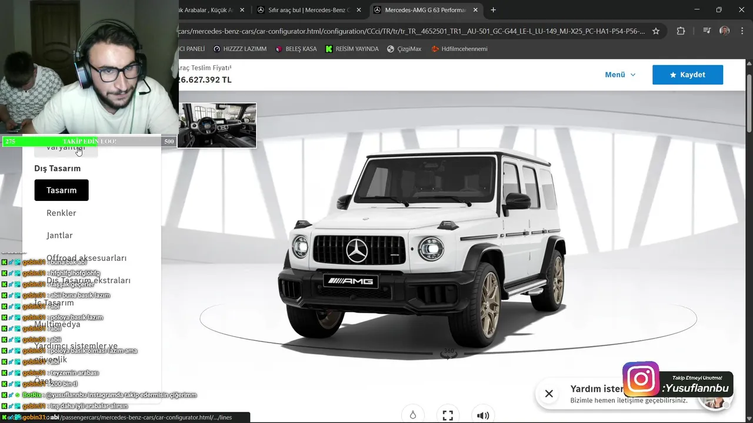
Task: Open Offroad aksesuarları section
Action: [86, 258]
